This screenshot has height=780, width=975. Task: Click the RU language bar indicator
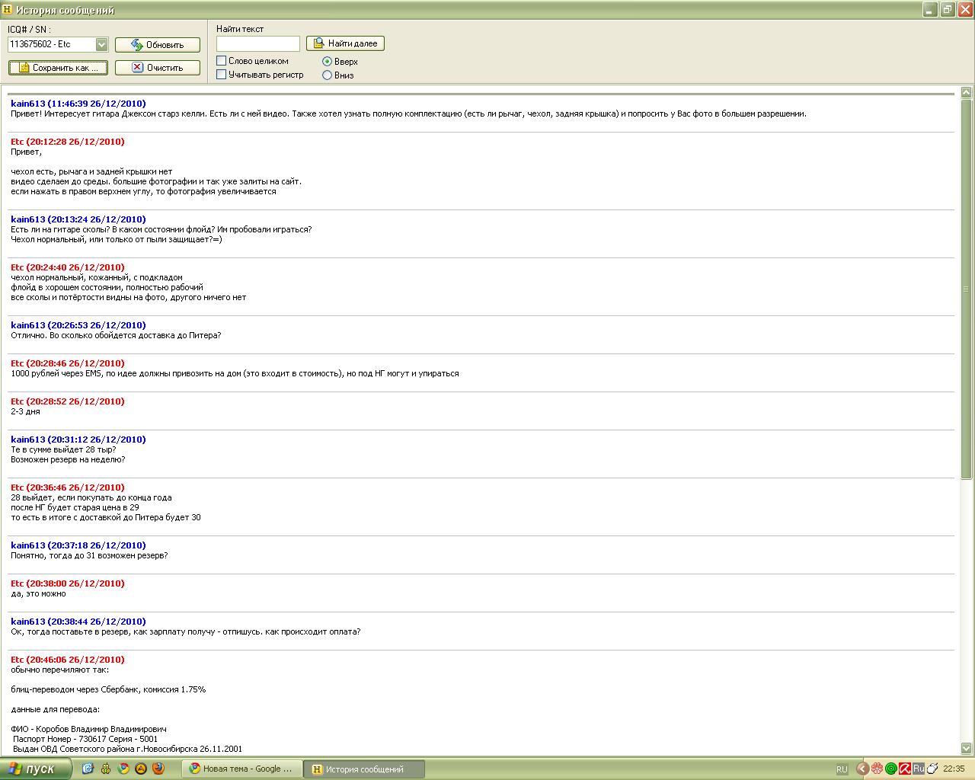tap(842, 769)
